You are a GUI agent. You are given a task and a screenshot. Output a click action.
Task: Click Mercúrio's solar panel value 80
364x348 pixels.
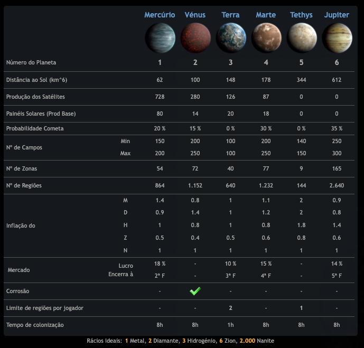[160, 114]
